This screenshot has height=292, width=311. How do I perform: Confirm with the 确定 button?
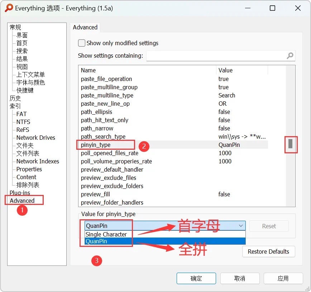[196, 278]
